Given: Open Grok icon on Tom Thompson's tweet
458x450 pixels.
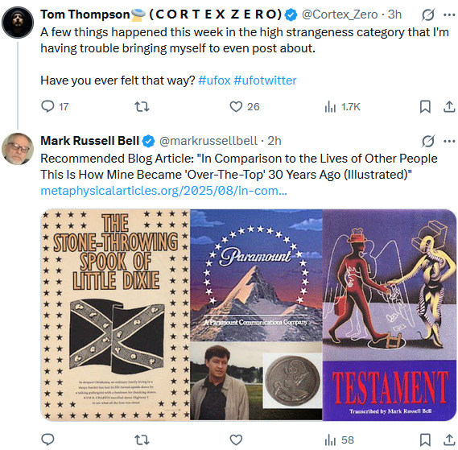Looking at the screenshot, I should [x=428, y=14].
